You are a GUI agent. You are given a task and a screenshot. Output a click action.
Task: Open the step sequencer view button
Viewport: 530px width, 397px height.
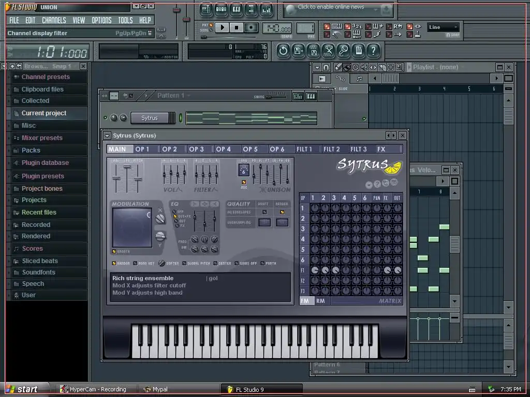(221, 10)
